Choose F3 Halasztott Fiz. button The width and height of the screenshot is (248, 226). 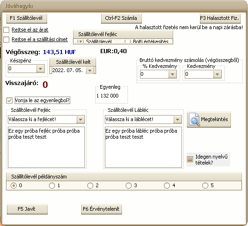(x=220, y=18)
